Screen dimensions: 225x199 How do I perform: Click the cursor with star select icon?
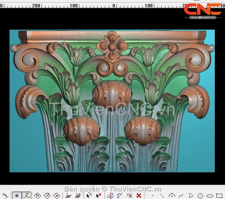pyautogui.click(x=89, y=195)
